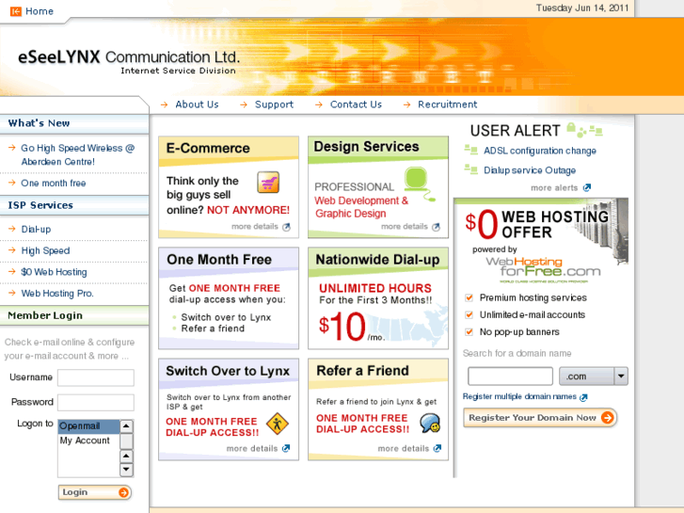Click the arrow icon on Register Your Domain Now
684x513 pixels.
[x=607, y=417]
